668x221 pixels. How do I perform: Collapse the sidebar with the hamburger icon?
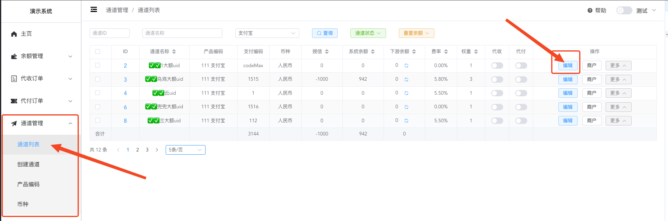(94, 10)
